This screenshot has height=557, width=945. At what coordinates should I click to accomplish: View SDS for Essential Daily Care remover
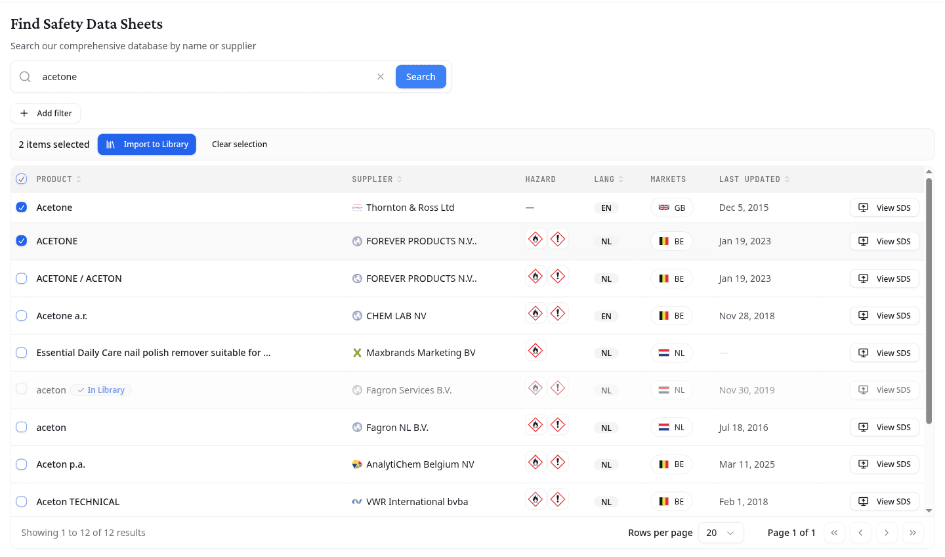885,353
